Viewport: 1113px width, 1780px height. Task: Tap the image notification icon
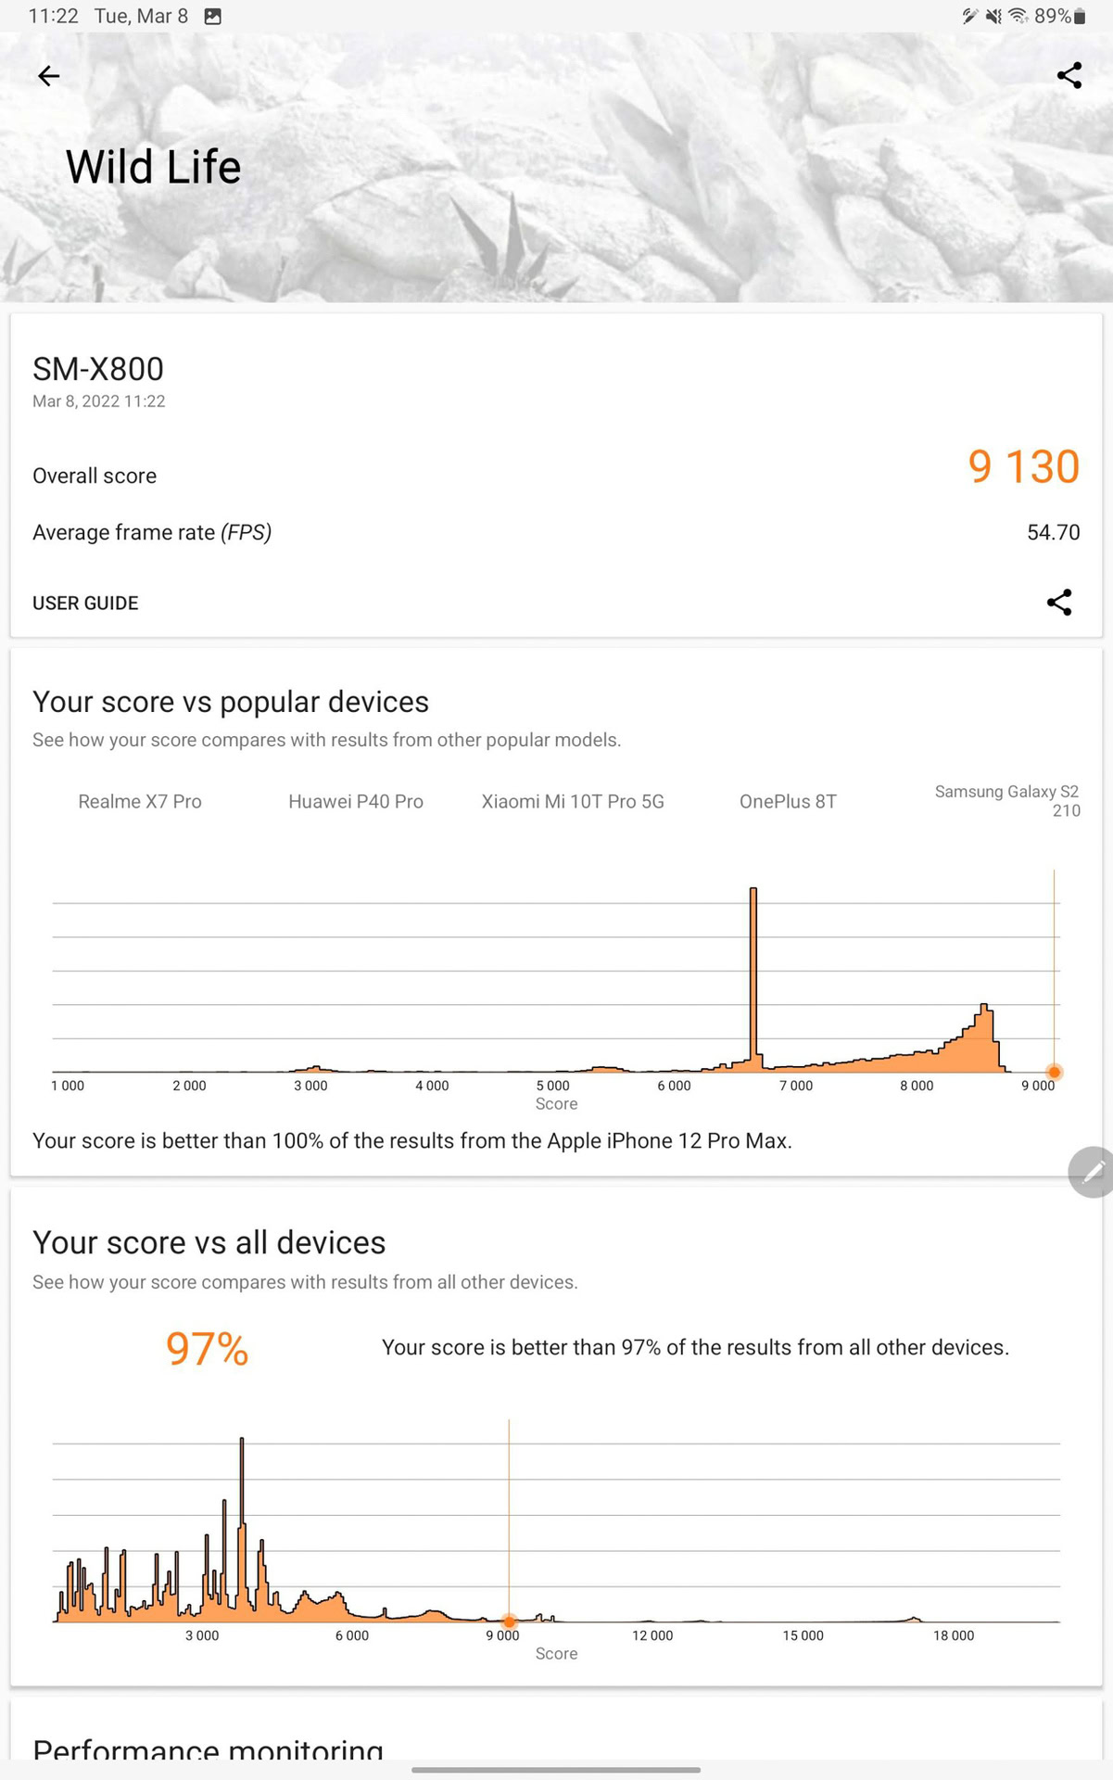(212, 17)
